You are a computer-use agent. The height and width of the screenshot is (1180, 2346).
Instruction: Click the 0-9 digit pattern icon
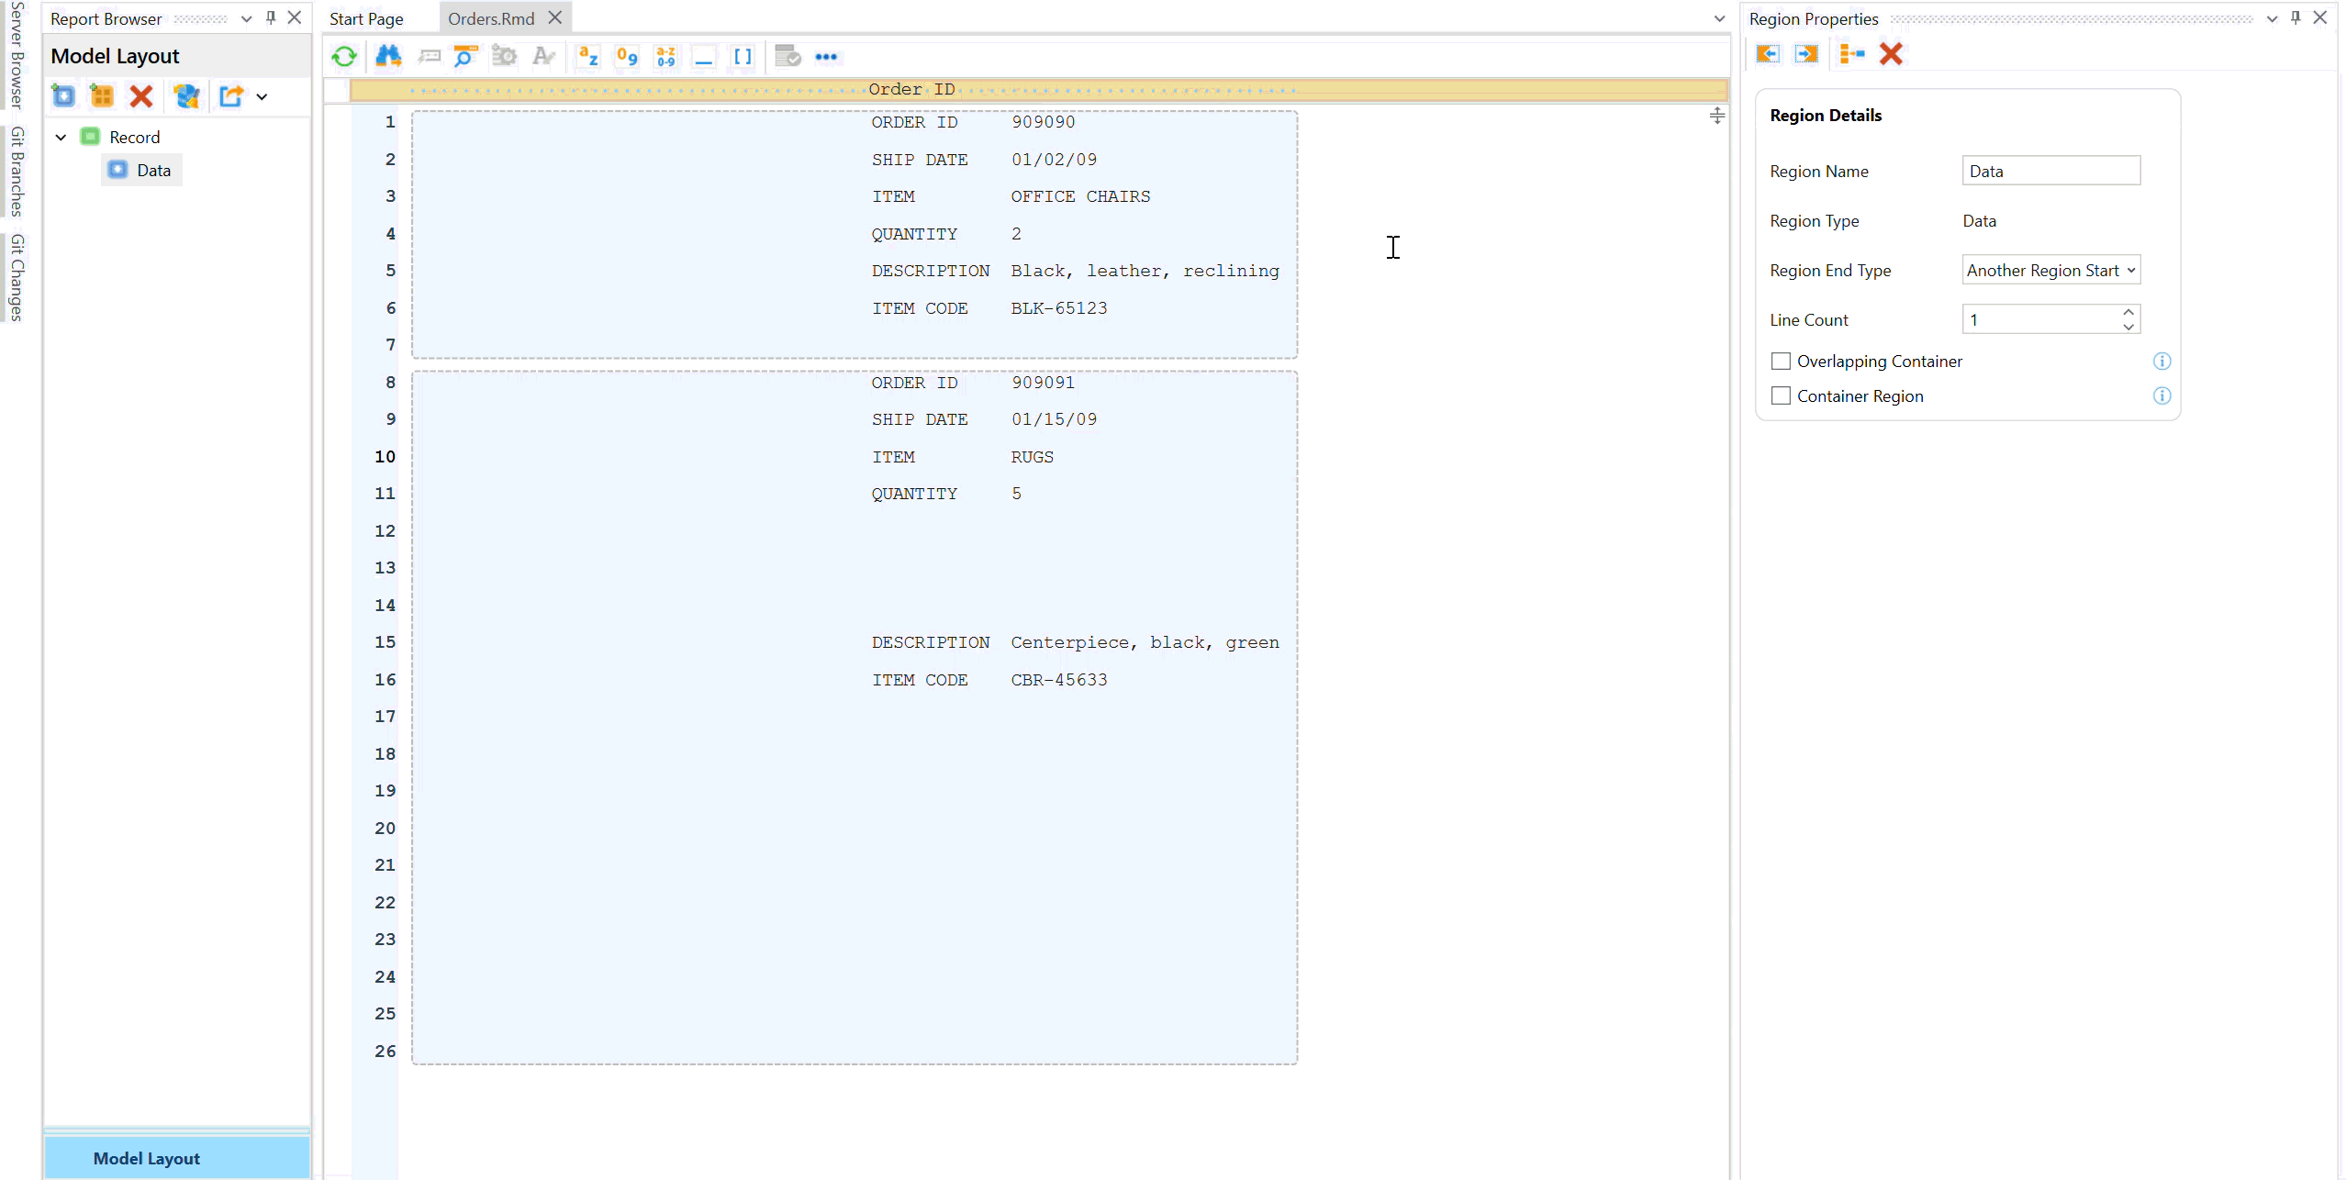(627, 57)
